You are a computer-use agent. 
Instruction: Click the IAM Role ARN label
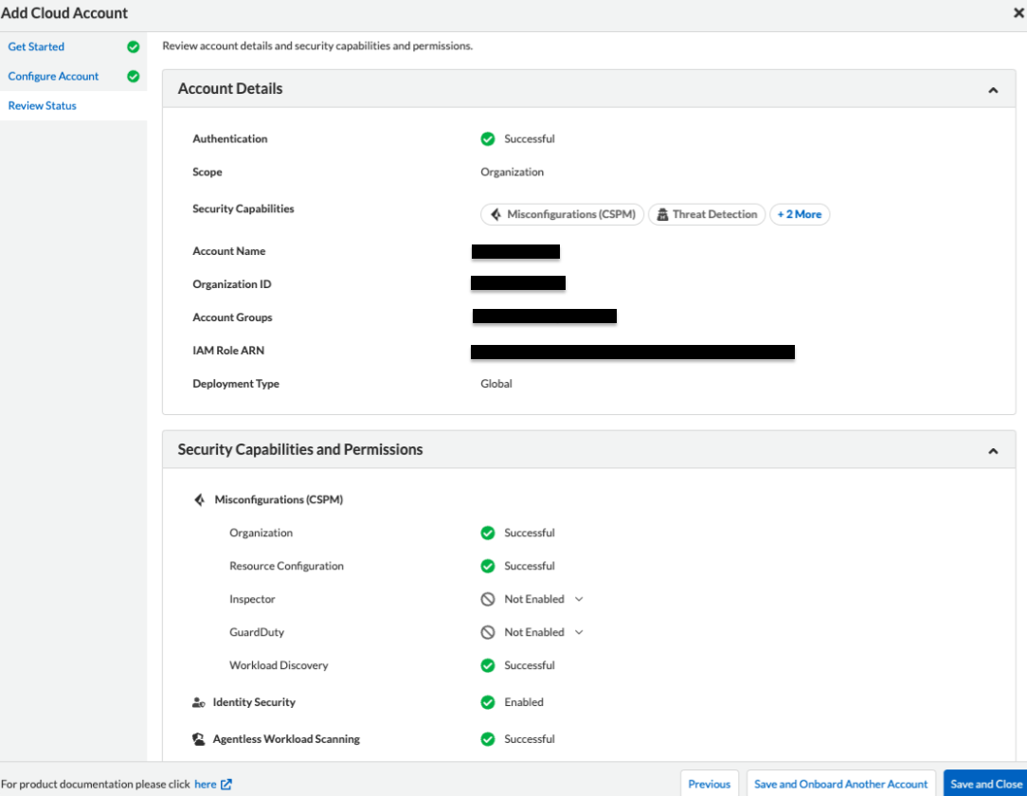228,351
